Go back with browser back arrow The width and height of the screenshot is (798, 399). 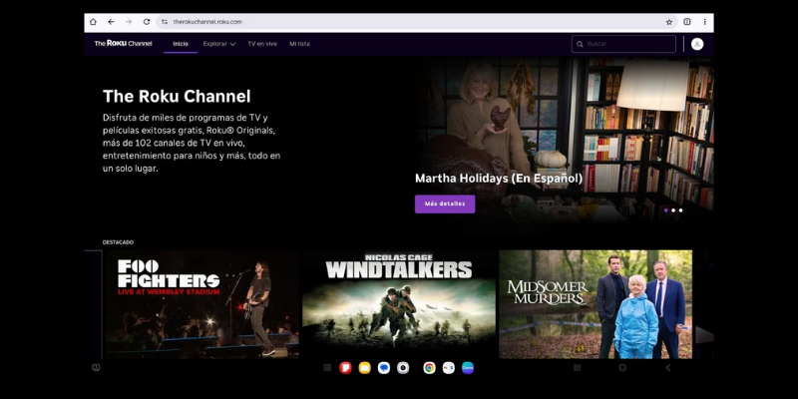pos(111,21)
